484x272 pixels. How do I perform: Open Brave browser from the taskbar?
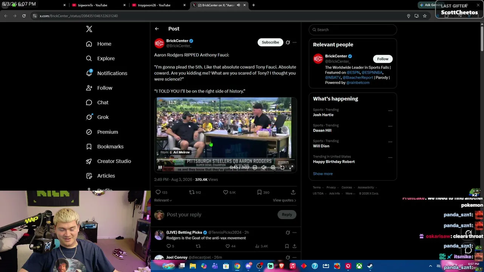(x=281, y=266)
